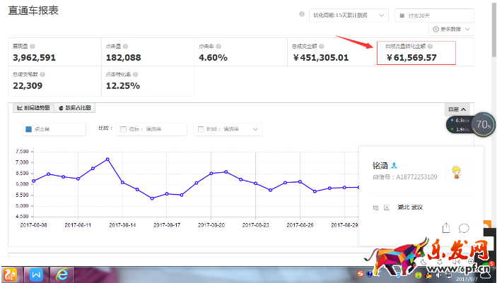
Task: Click the peak data point on the chart line
Action: (x=107, y=159)
